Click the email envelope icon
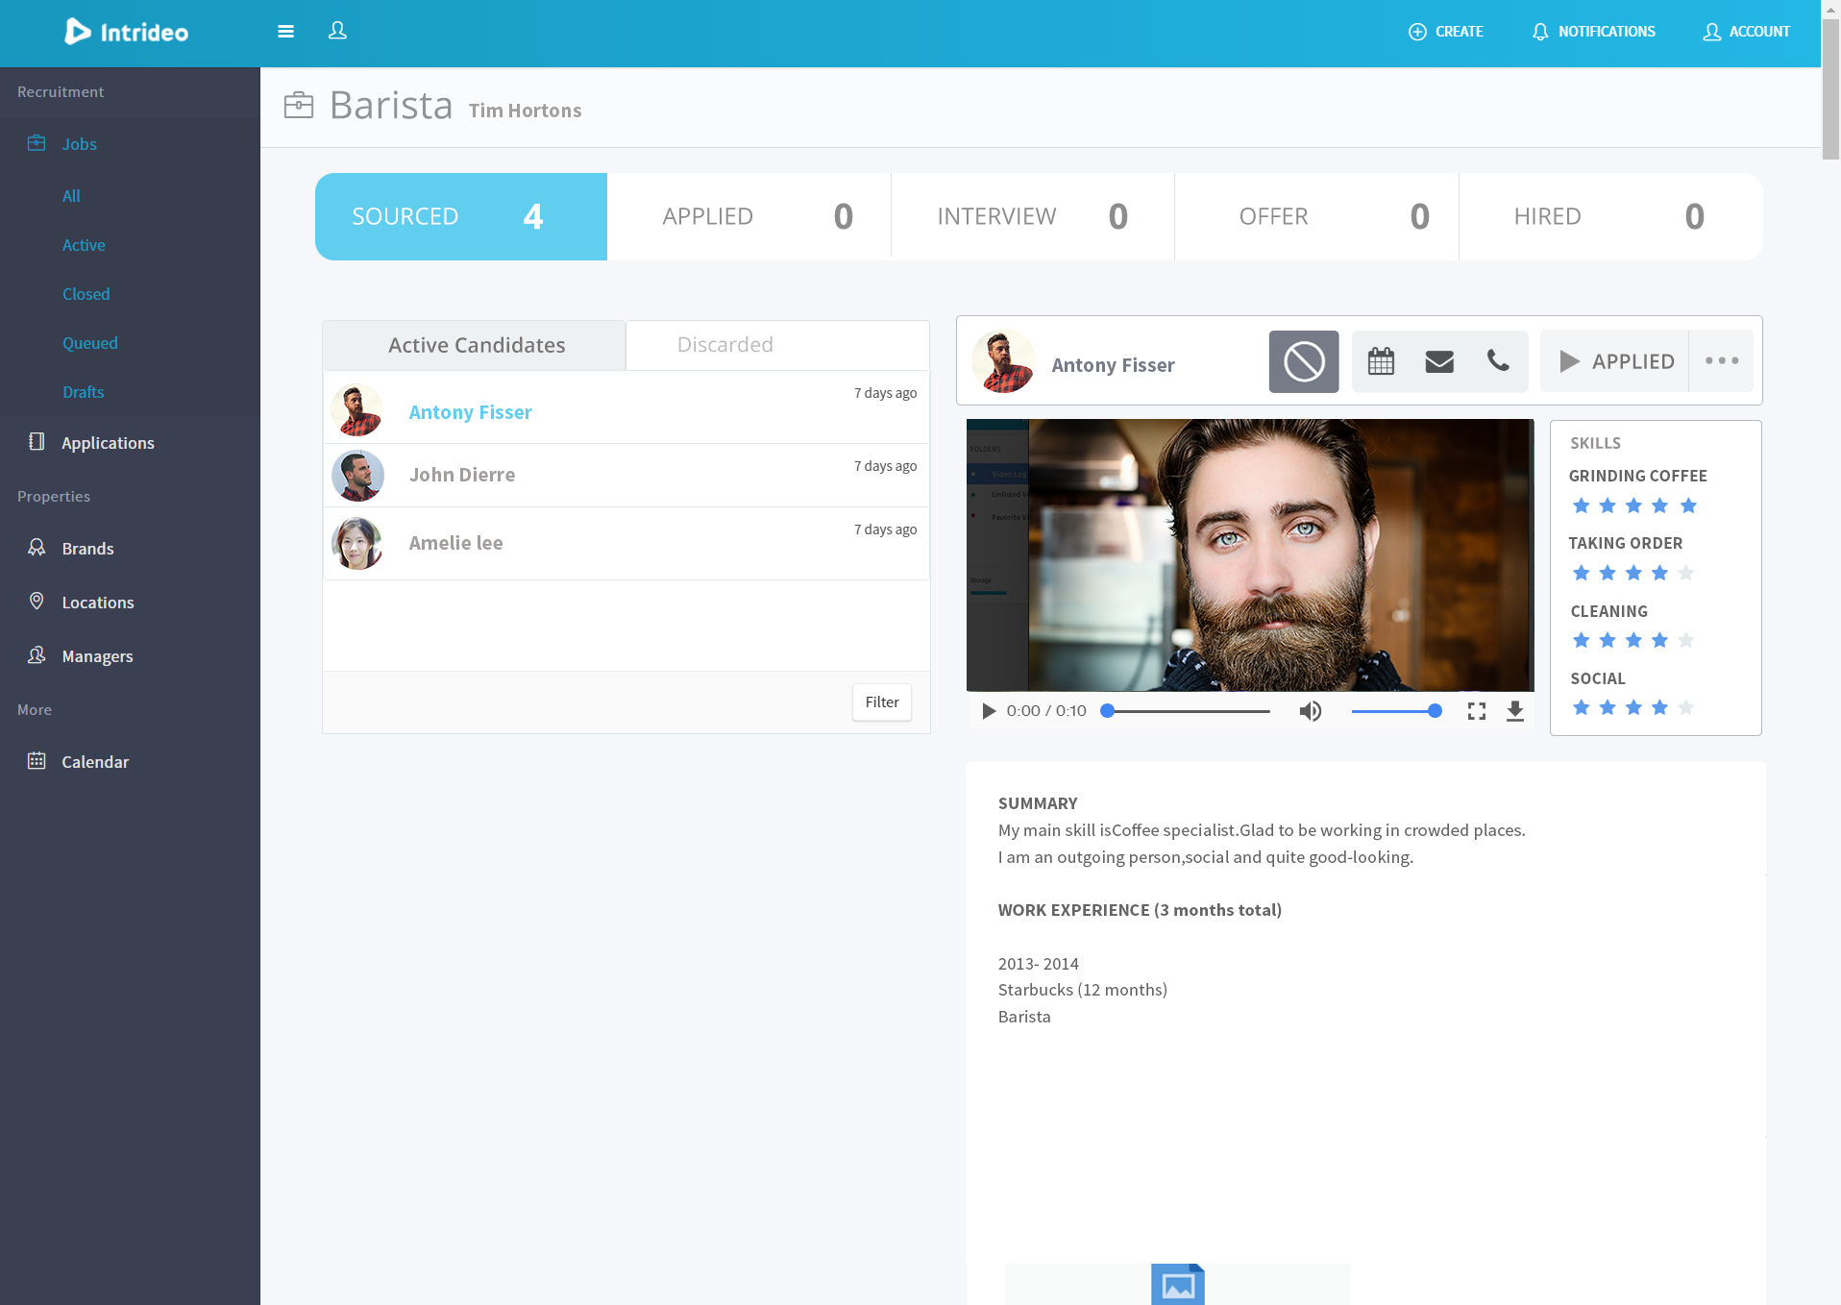This screenshot has width=1841, height=1305. pos(1438,362)
